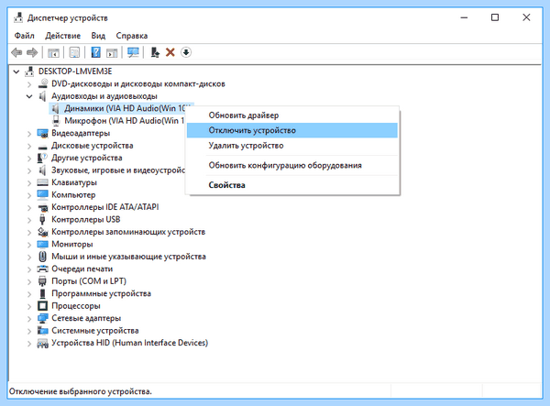Image resolution: width=550 pixels, height=406 pixels.
Task: Click the DESKTOP-LMVEM3E computer icon
Action: click(x=29, y=71)
